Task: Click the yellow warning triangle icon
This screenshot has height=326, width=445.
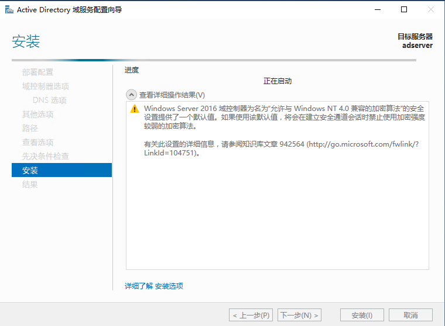Action: click(x=135, y=109)
